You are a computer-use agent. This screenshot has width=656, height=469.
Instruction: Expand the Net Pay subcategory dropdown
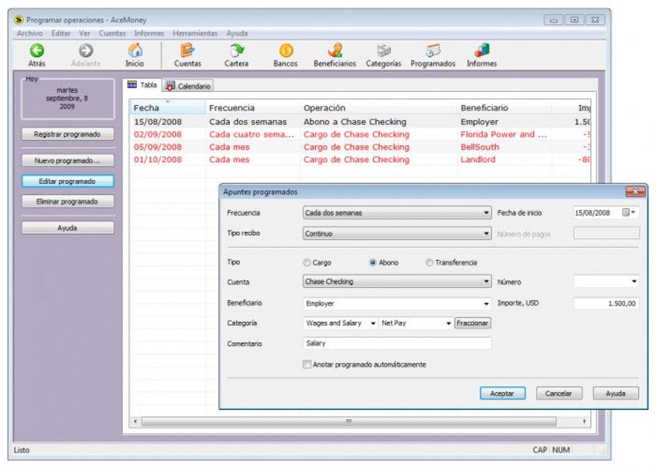(x=448, y=323)
